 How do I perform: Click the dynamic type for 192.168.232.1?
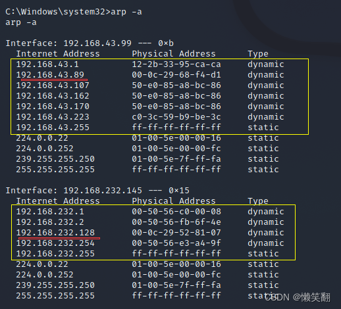point(266,212)
